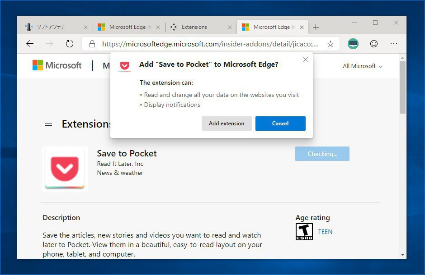Click the Pocket icon in the dialog
Screen dimensions: 425x275
tap(125, 66)
